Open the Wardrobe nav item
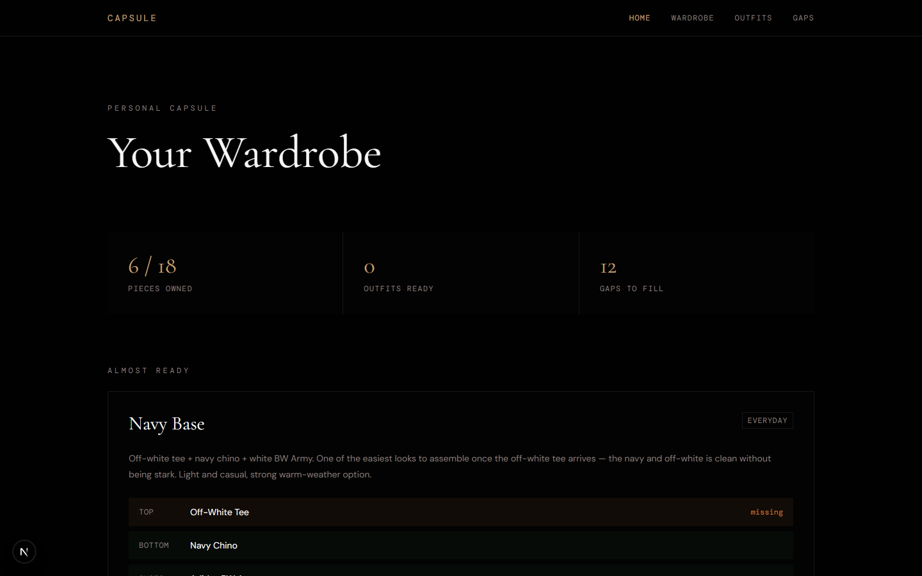The height and width of the screenshot is (576, 922). 692,18
